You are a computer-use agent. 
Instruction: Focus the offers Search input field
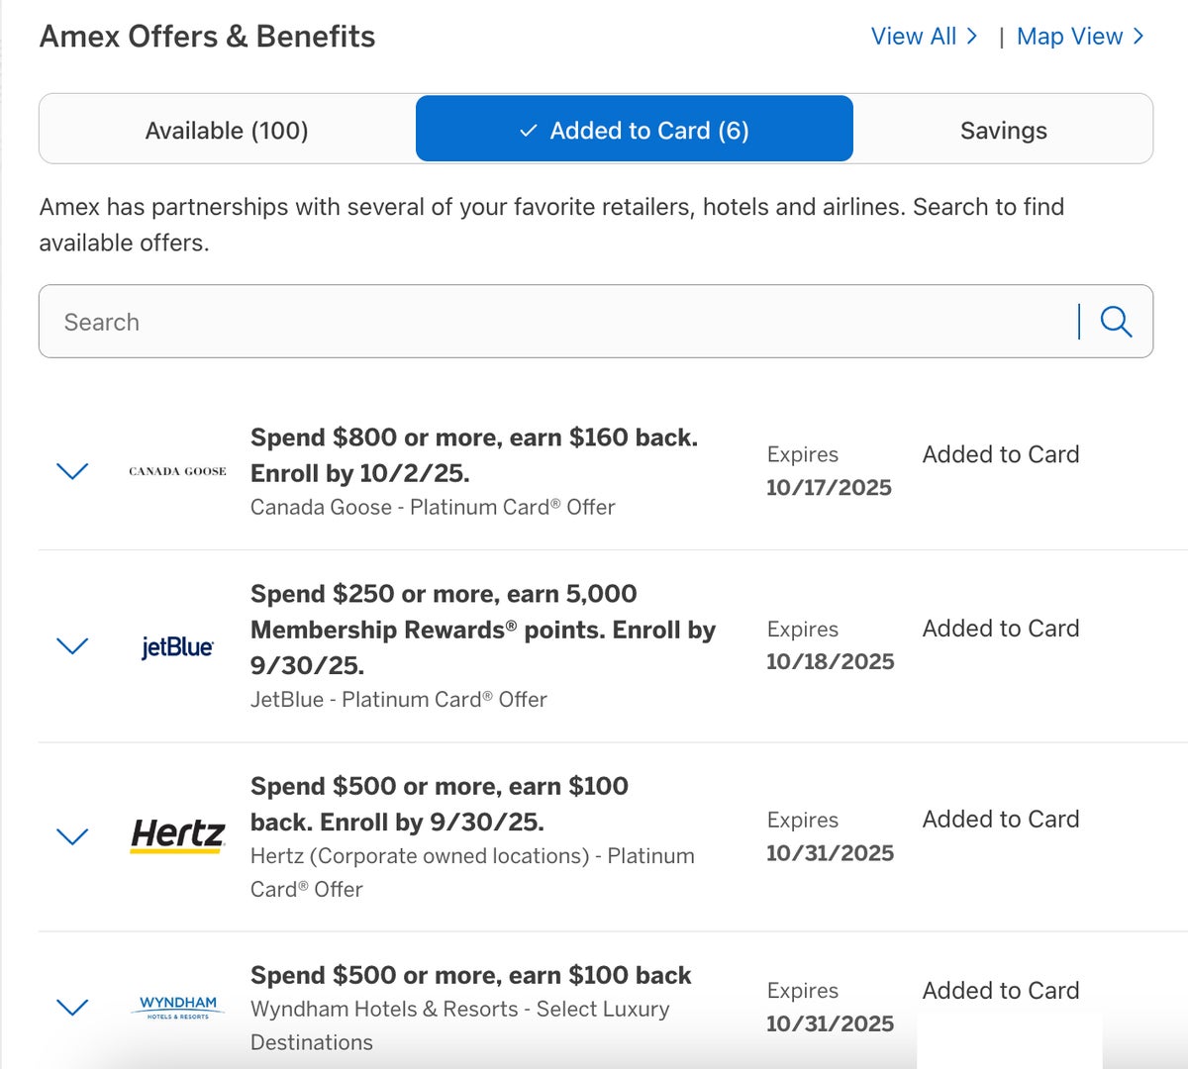click(x=554, y=322)
